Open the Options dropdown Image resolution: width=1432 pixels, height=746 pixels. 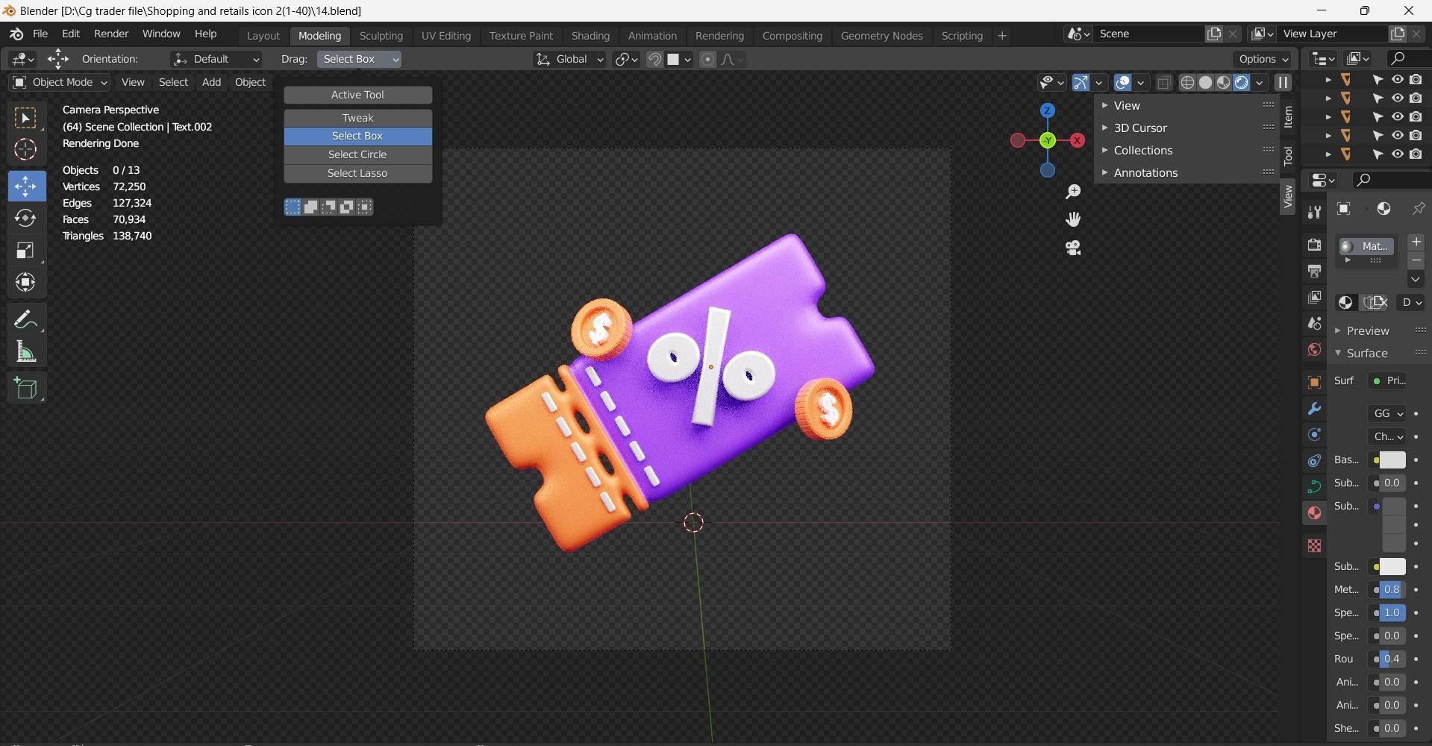[1263, 59]
